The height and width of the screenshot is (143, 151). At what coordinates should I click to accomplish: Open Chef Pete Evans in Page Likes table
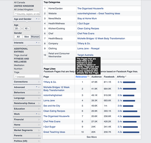click(52, 121)
